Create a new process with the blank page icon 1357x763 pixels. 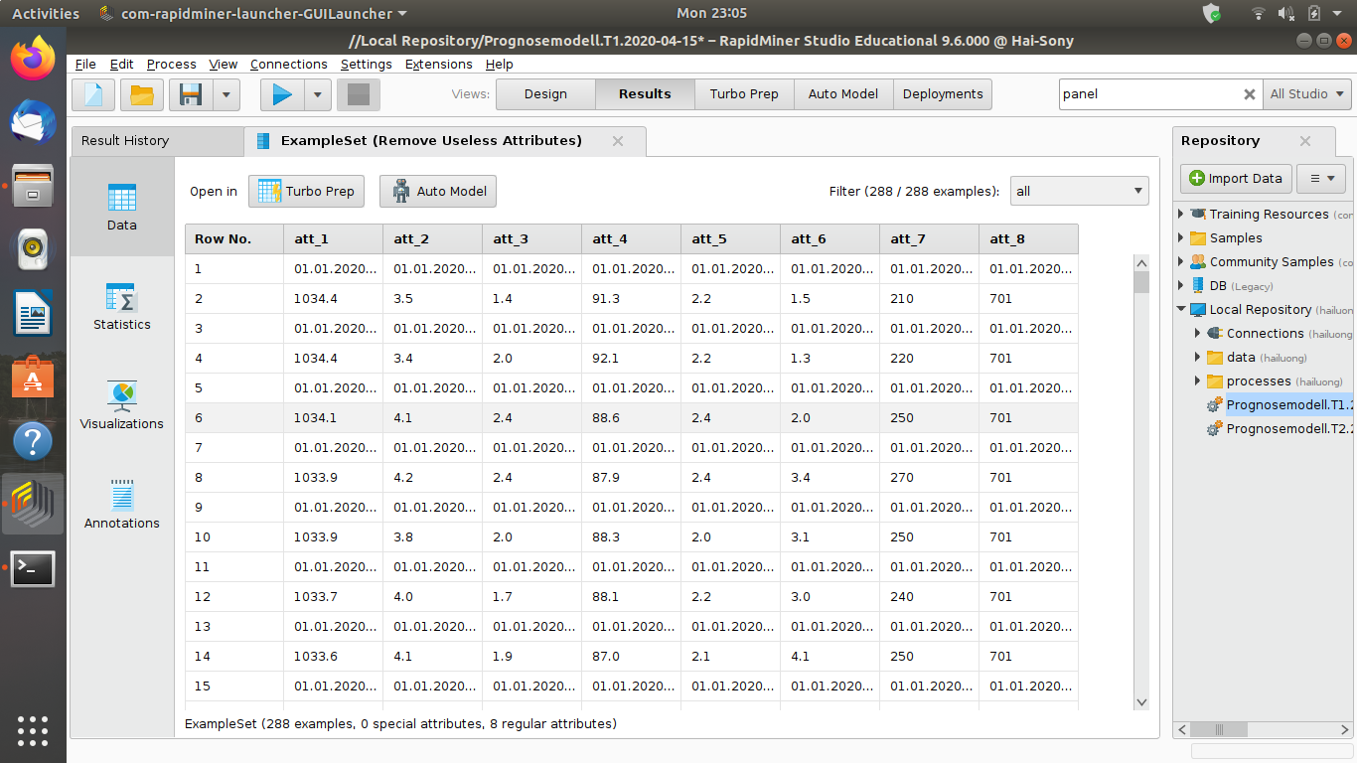(93, 94)
